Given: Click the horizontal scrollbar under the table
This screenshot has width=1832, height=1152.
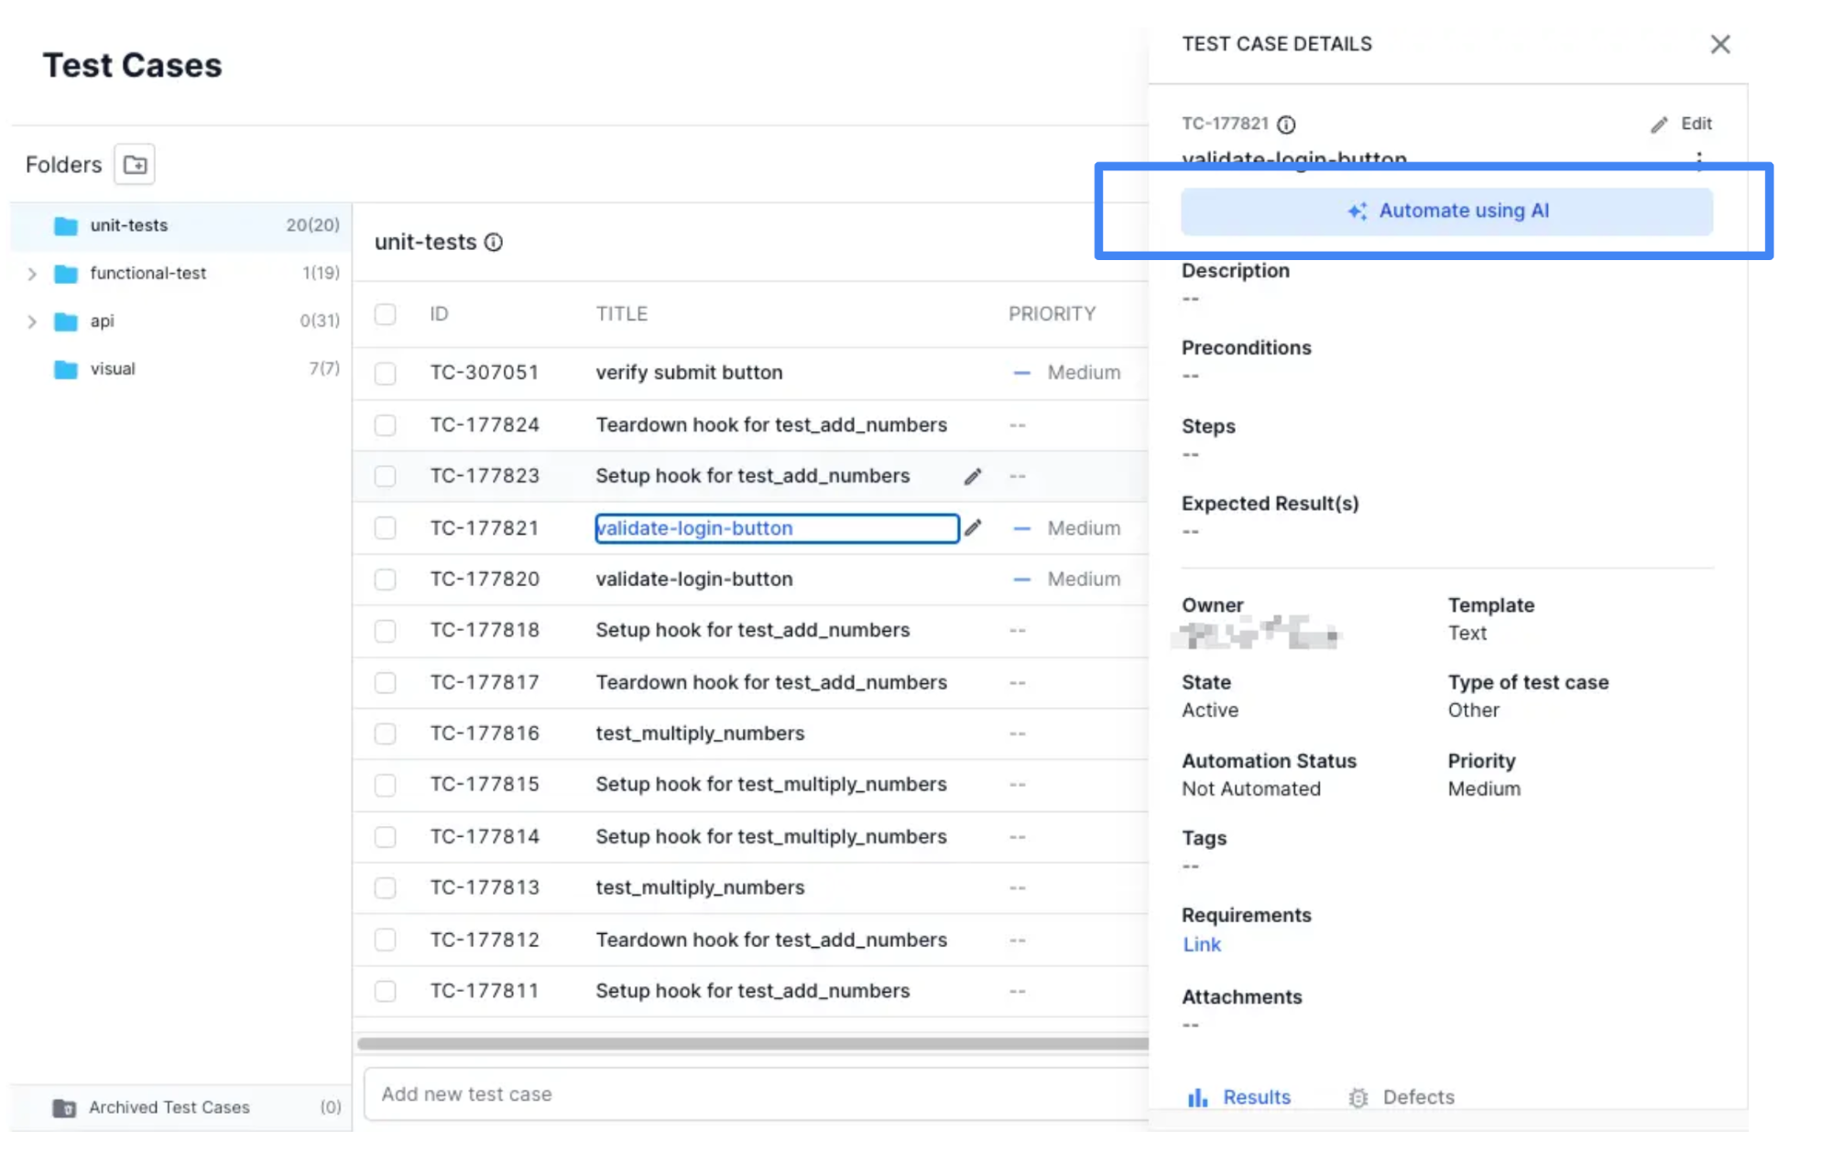Looking at the screenshot, I should (x=751, y=1043).
